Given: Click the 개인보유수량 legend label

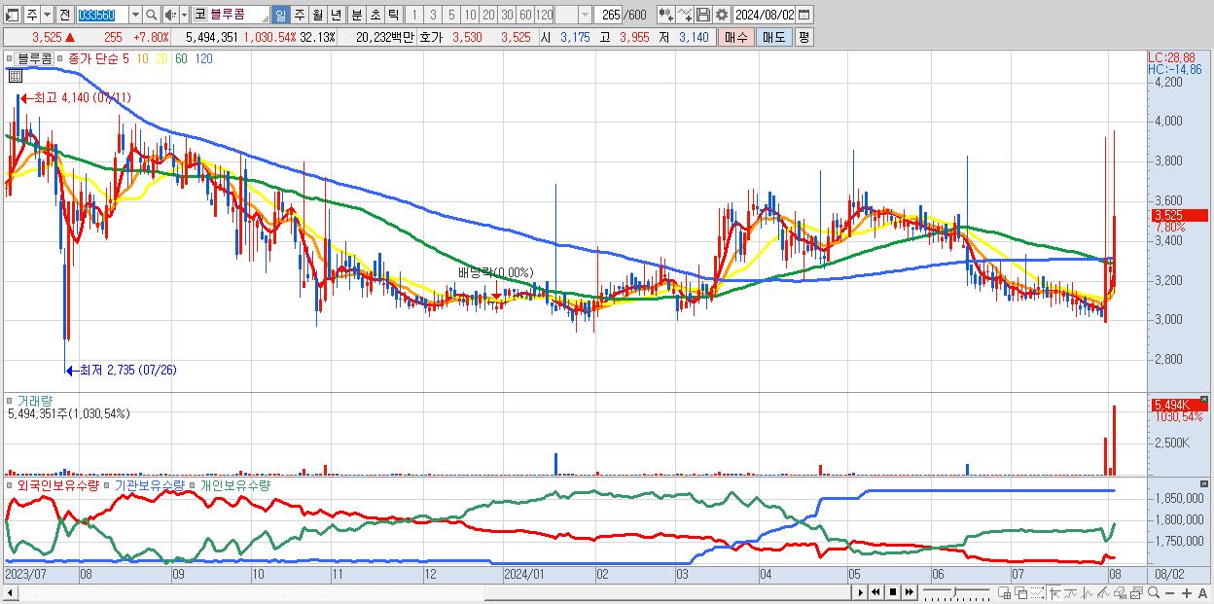Looking at the screenshot, I should tap(235, 484).
